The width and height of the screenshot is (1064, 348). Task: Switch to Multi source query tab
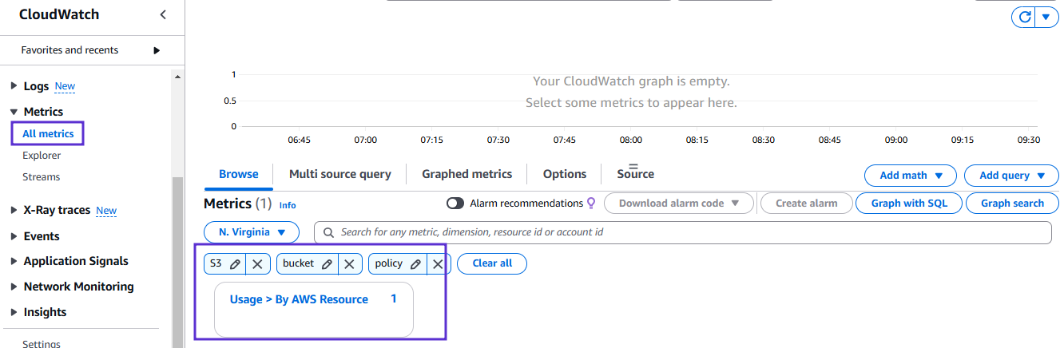(340, 174)
